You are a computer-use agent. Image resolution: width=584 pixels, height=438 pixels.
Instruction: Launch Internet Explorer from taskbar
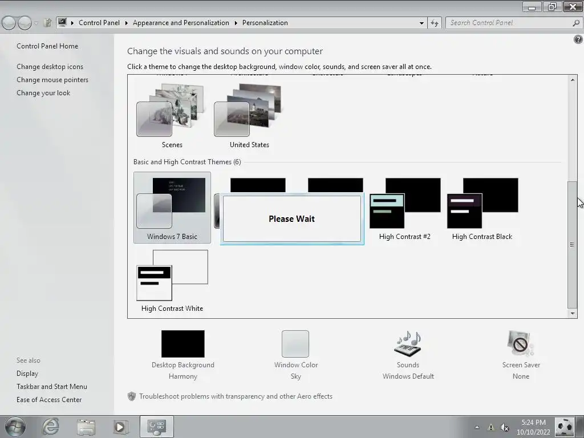[x=51, y=427]
